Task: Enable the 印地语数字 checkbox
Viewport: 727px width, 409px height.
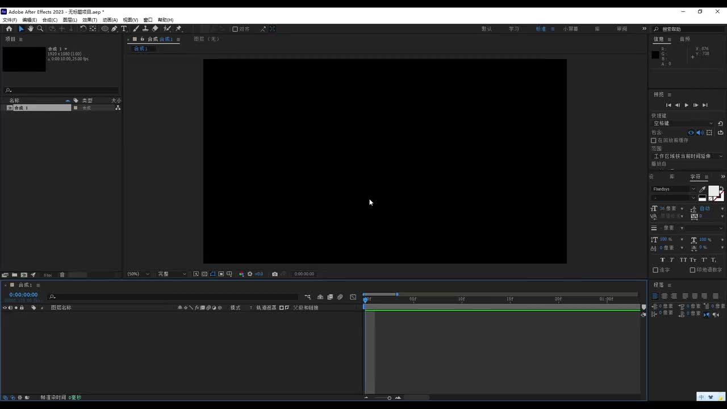Action: 692,270
